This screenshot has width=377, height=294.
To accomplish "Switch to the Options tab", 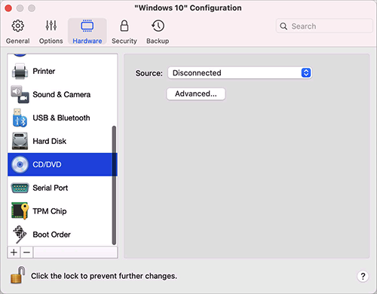I will pos(51,32).
